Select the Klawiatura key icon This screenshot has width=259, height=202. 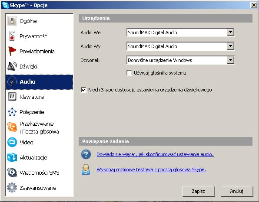point(12,97)
